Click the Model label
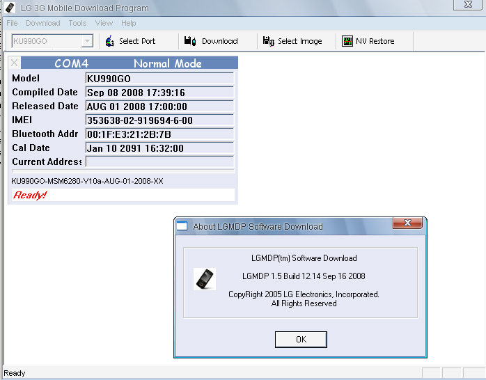Viewport: 486px width, 380px height. pyautogui.click(x=26, y=78)
